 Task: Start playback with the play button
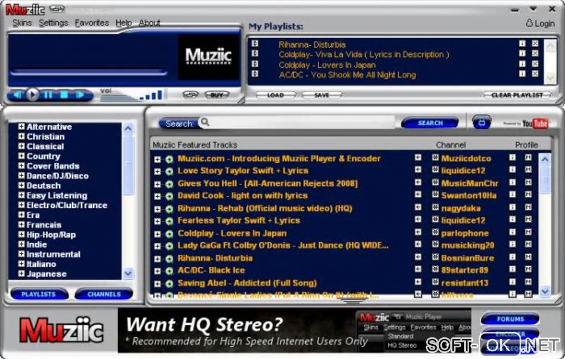coord(33,95)
